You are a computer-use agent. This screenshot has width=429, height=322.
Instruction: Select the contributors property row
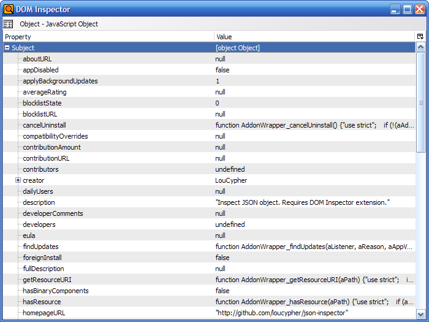tap(210, 169)
